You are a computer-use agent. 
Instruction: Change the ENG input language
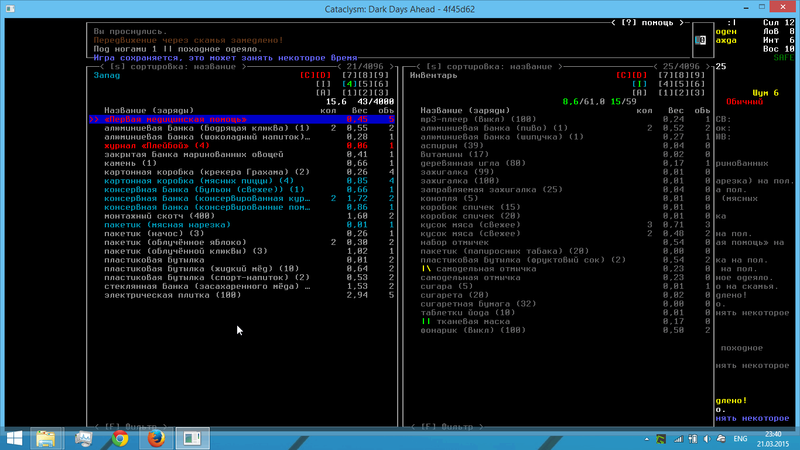pos(740,439)
